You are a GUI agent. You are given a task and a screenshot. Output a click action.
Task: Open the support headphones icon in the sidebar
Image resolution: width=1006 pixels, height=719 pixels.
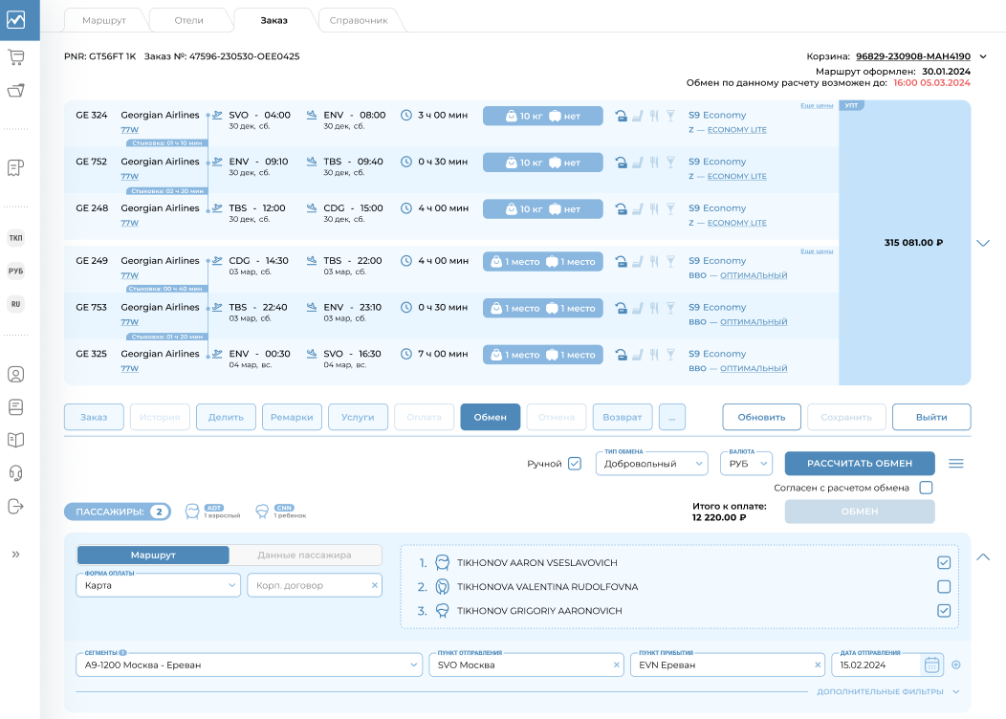pyautogui.click(x=15, y=471)
